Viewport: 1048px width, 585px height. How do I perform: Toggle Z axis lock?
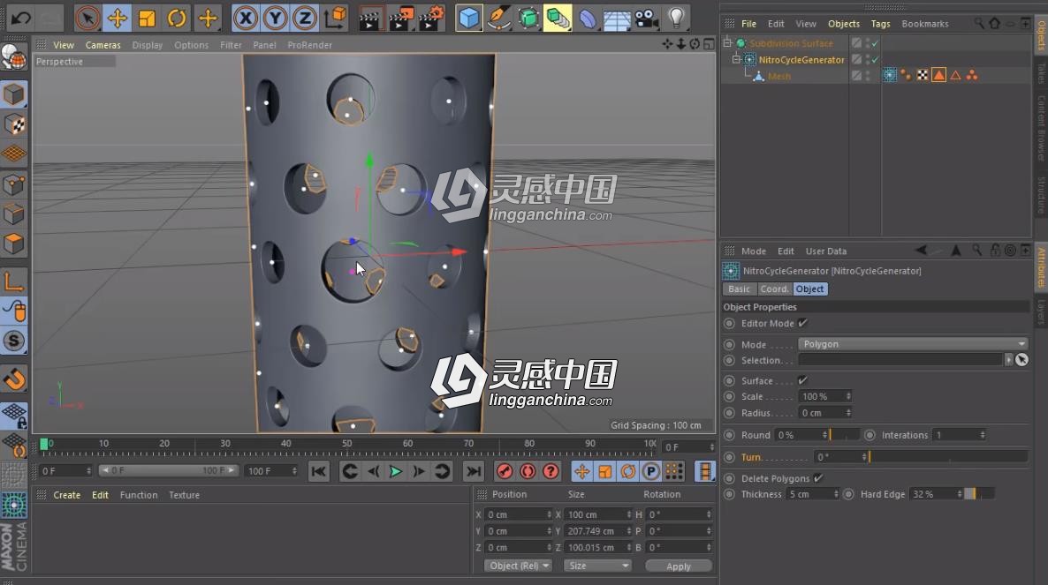304,18
